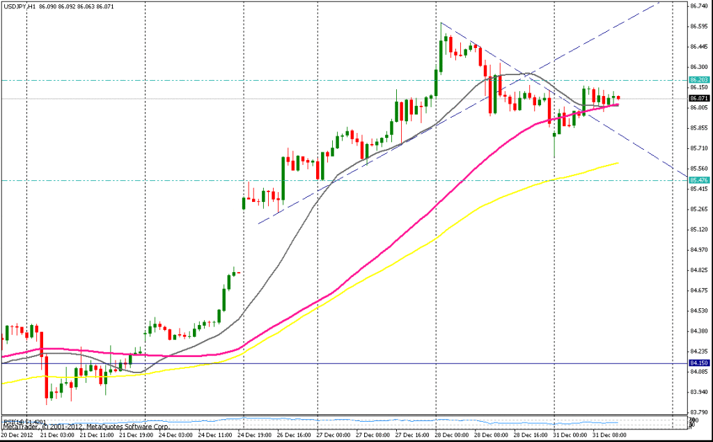This screenshot has height=442, width=713.
Task: Click the USDJPY,H1 chart title text
Action: [20, 5]
